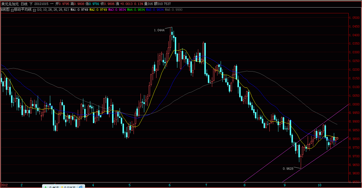Click the MA3:0.9834 magenta legend
Screen dimensions: 362x188
(x=117, y=10)
